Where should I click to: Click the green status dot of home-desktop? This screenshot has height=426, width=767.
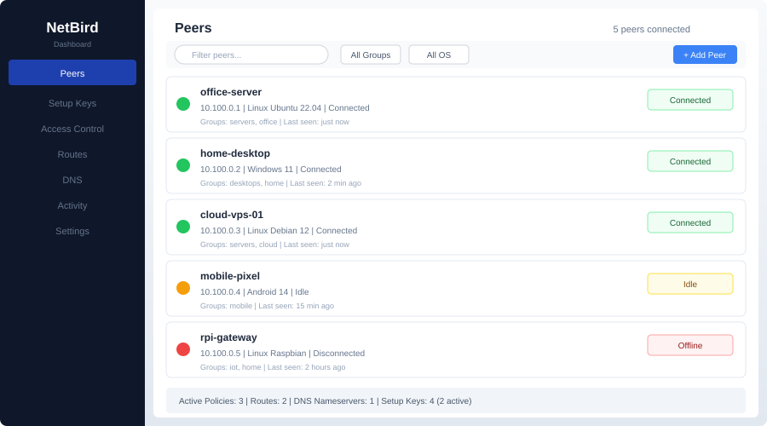[183, 165]
